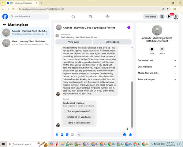This screenshot has width=183, height=147.
Task: Attach a photo using the image icon
Action: click(x=62, y=135)
